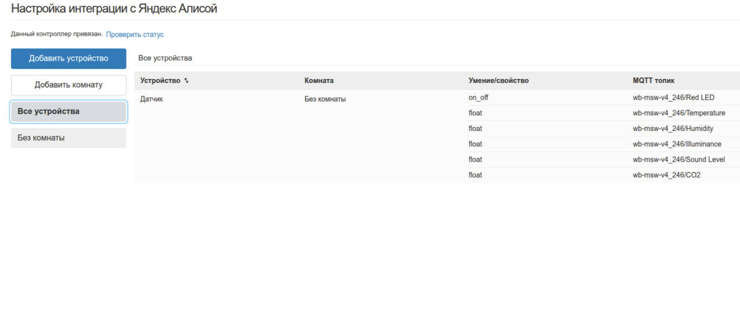Open the Датчик device row
This screenshot has height=311, width=740.
(151, 99)
